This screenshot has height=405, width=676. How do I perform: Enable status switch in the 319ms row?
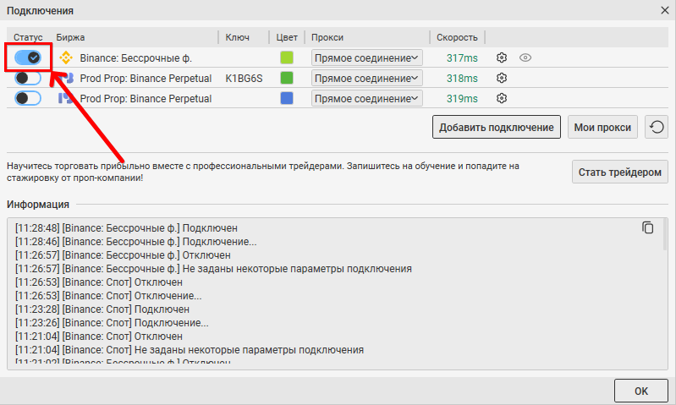tap(28, 98)
